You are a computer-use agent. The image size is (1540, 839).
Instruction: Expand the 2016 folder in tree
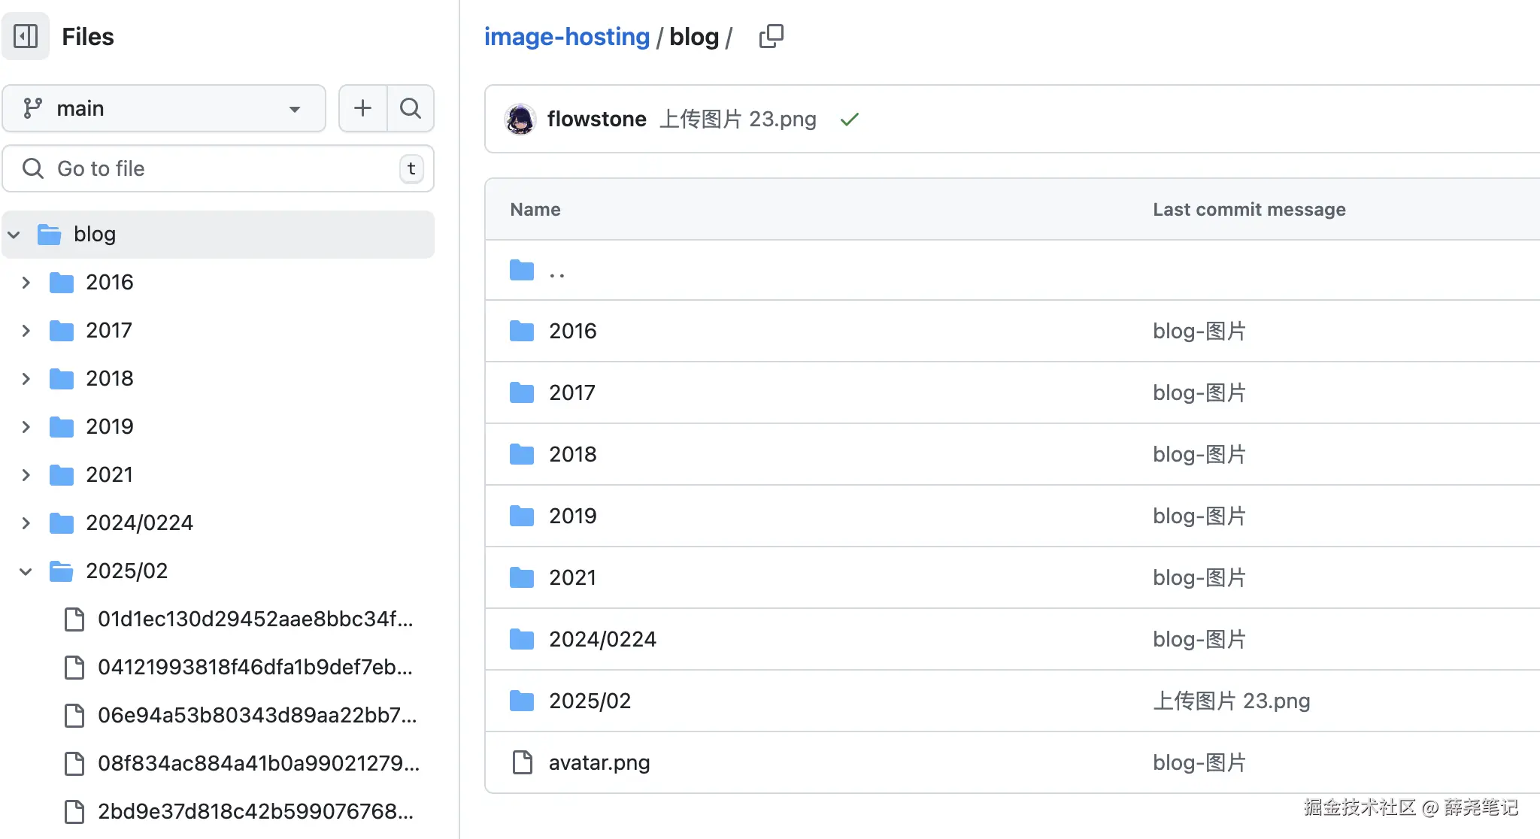click(26, 283)
